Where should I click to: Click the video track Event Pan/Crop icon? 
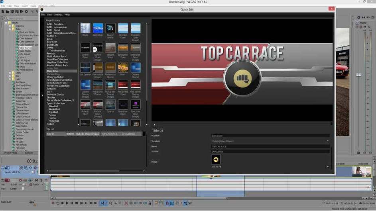pos(26,168)
